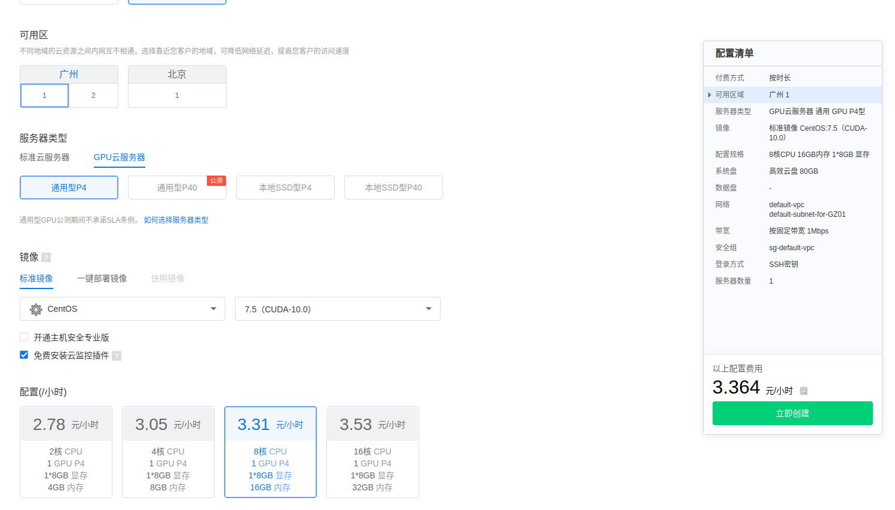895x510 pixels.
Task: Enable the 开通主机安全专业版 checkbox
Action: coord(23,337)
